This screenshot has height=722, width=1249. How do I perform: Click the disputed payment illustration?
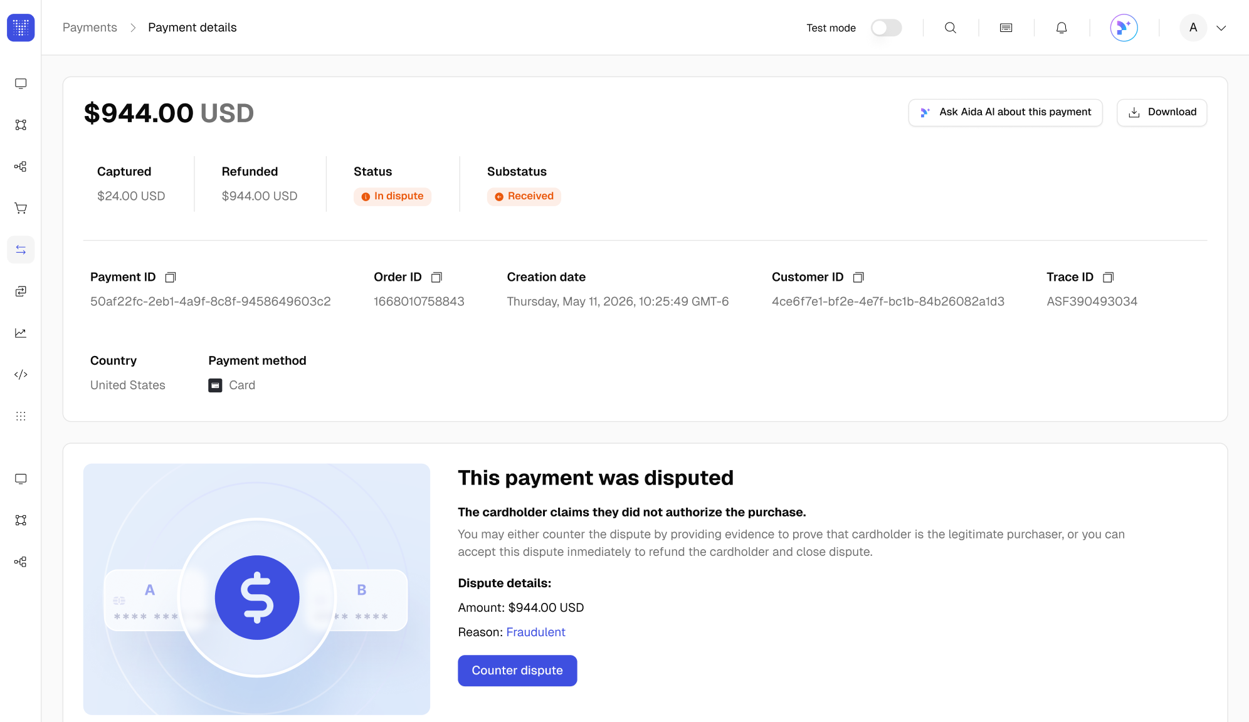click(x=256, y=589)
